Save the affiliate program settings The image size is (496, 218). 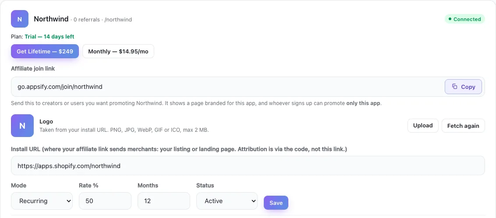(276, 203)
